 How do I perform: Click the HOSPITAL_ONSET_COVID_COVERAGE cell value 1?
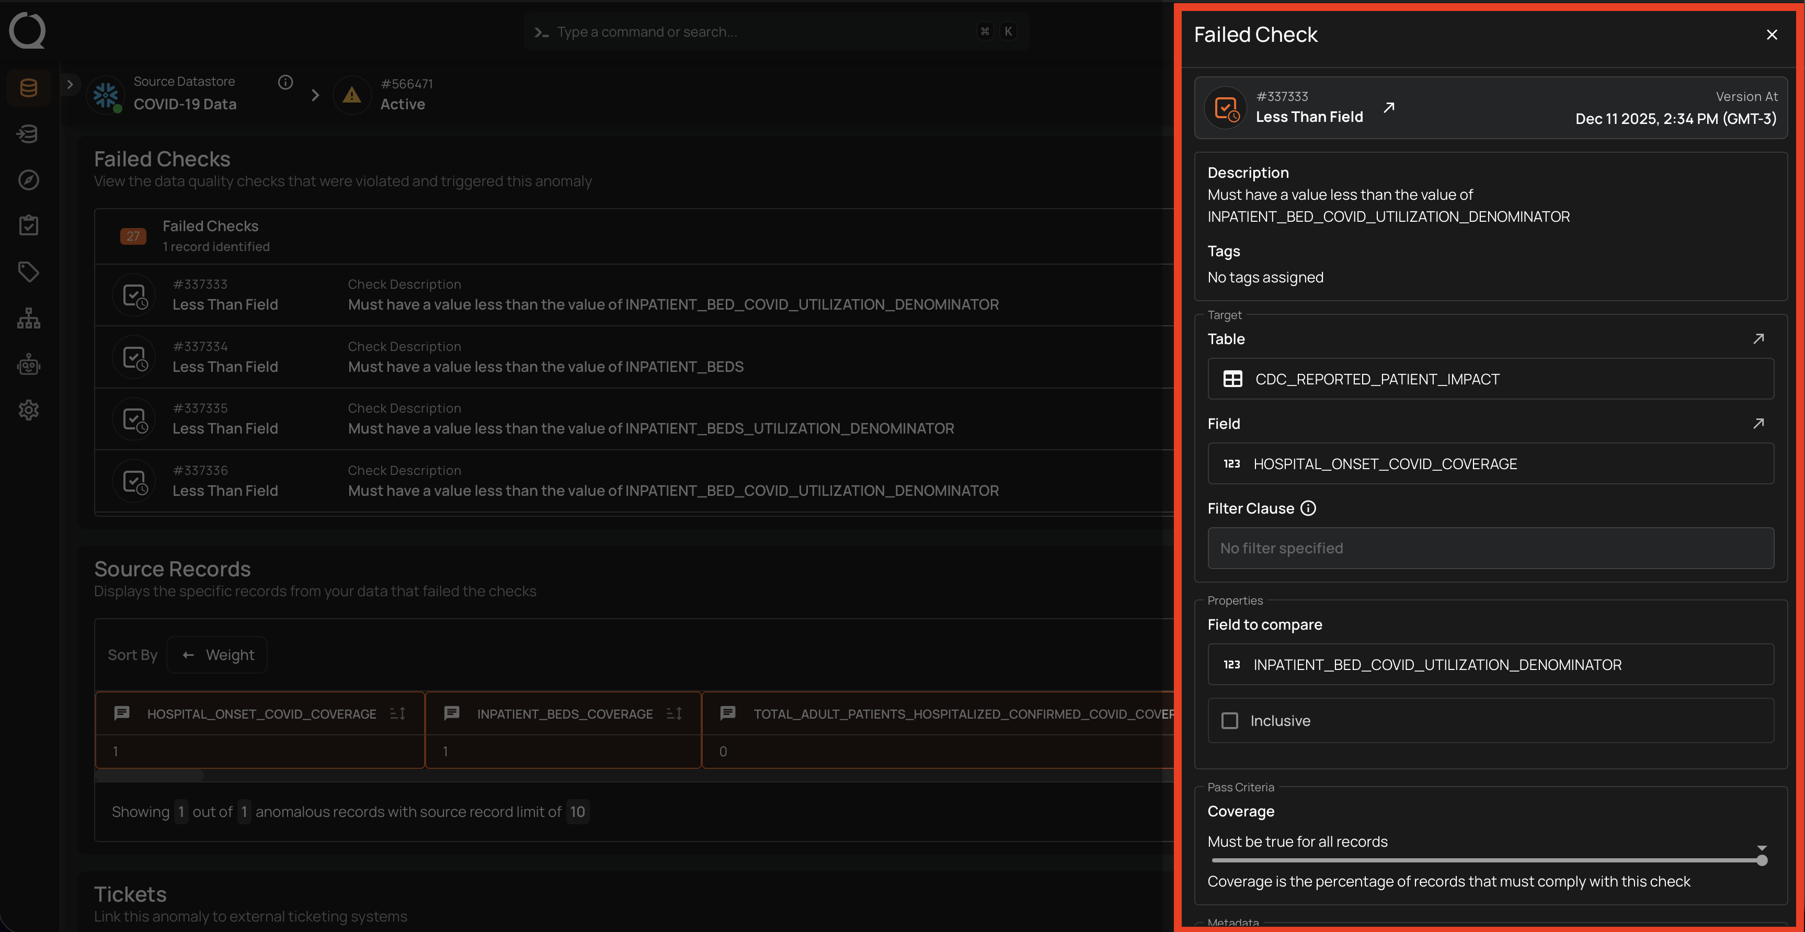tap(116, 751)
